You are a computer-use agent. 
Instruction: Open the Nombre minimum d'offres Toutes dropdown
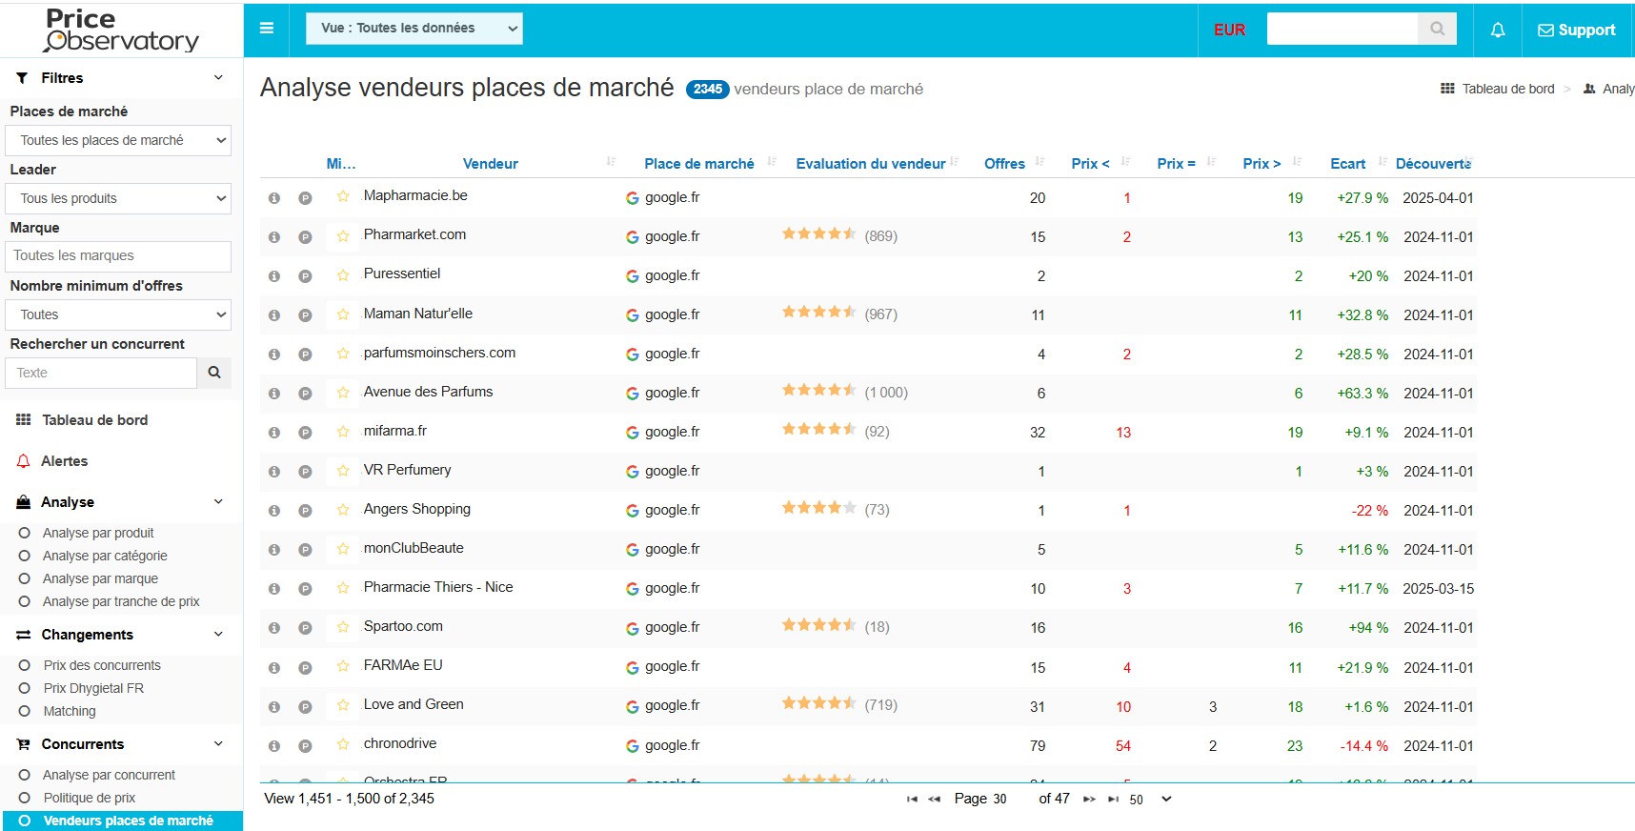pos(120,314)
